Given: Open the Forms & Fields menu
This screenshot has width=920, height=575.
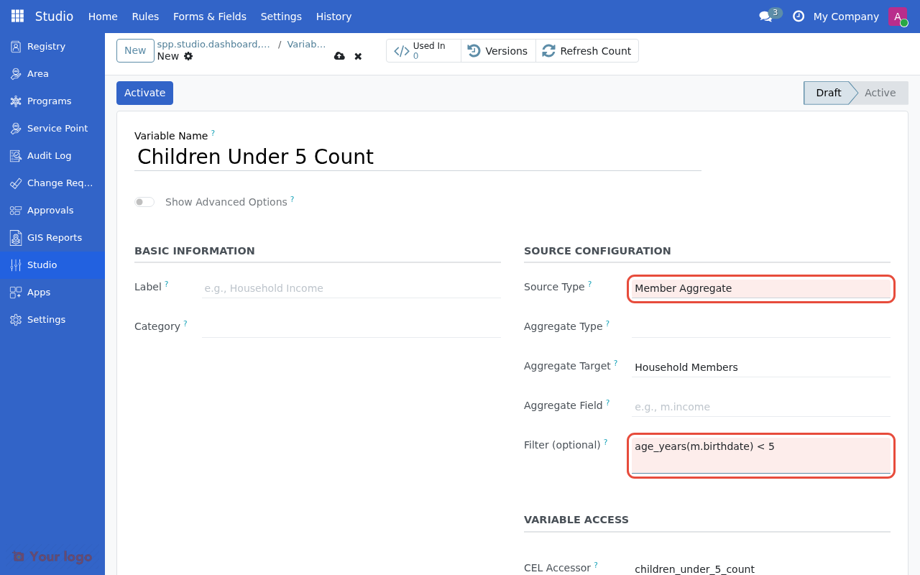Looking at the screenshot, I should pyautogui.click(x=209, y=16).
